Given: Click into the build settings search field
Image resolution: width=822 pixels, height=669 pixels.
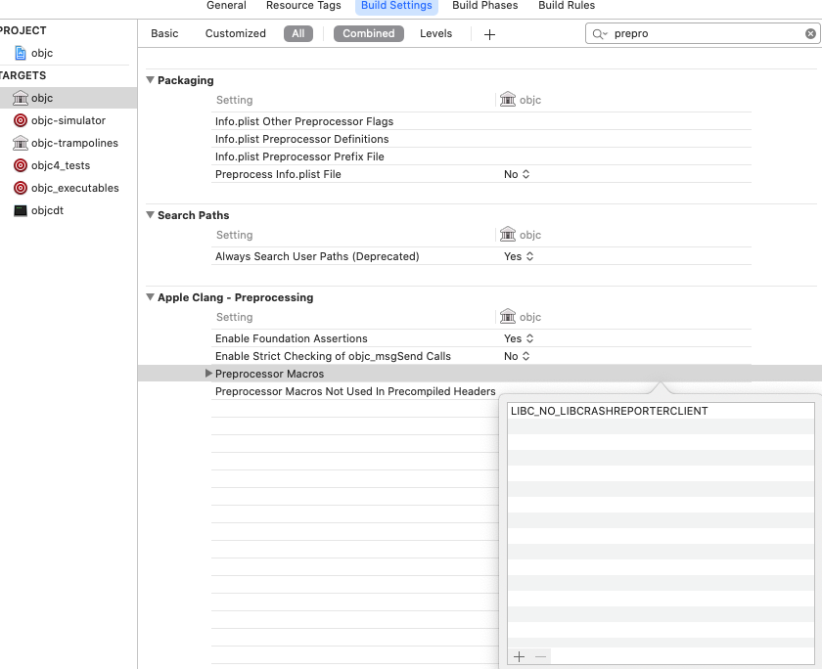Looking at the screenshot, I should pos(703,34).
